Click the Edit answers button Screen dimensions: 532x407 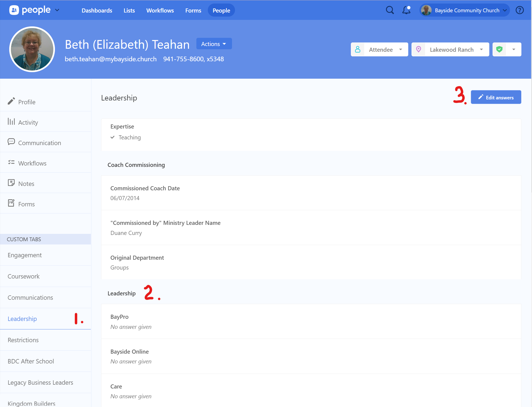click(x=496, y=97)
